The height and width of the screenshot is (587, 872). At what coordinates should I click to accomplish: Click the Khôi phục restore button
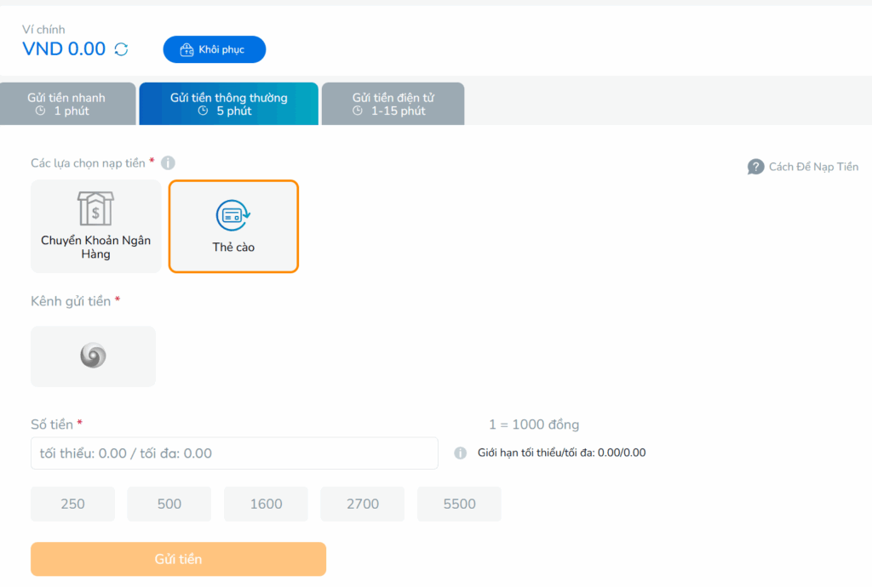(214, 49)
